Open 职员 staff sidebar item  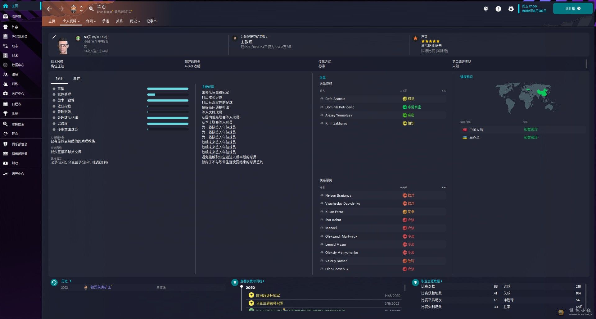20,75
